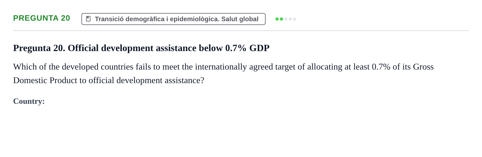The width and height of the screenshot is (482, 157).
Task: Open the Transició demogràfica i epidemiològica topic tag
Action: [173, 19]
